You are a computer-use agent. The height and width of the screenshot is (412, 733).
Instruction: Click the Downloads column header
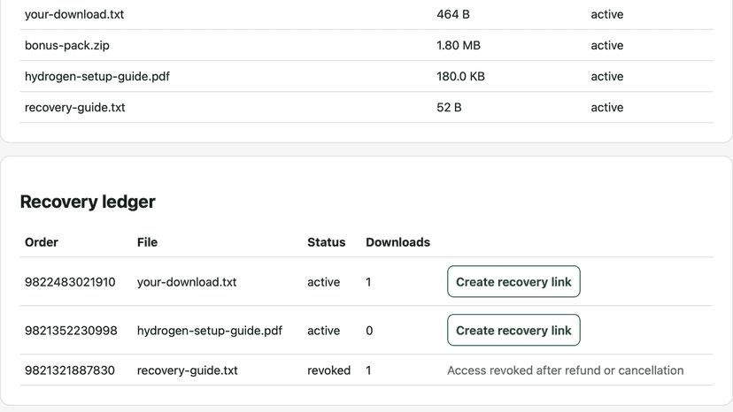[397, 242]
